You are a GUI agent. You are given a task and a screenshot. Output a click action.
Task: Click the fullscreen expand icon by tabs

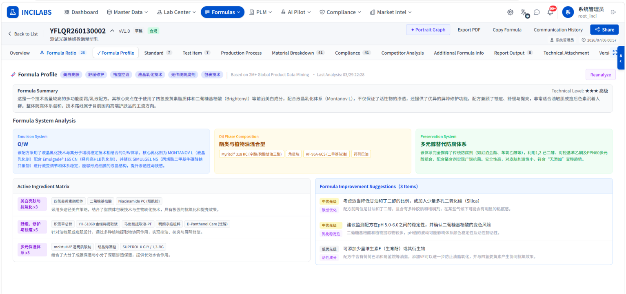615,53
